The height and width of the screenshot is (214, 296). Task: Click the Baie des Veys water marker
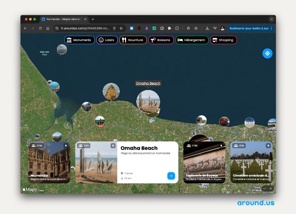coord(62,49)
